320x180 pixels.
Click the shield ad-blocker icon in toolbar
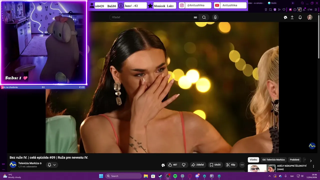point(275,9)
